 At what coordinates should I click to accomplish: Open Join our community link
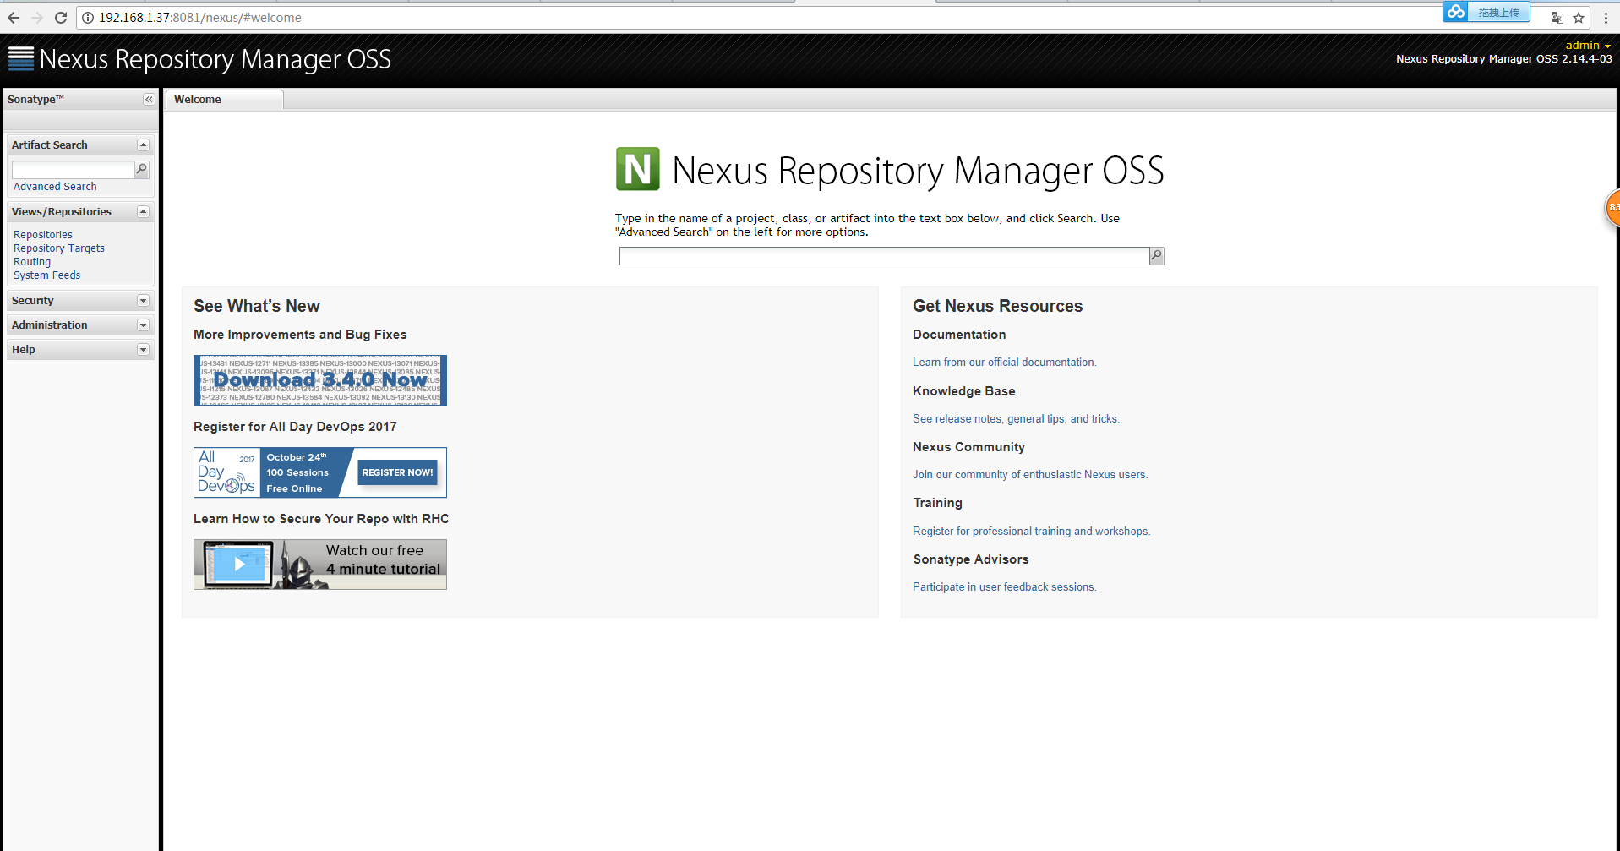[x=1030, y=475]
